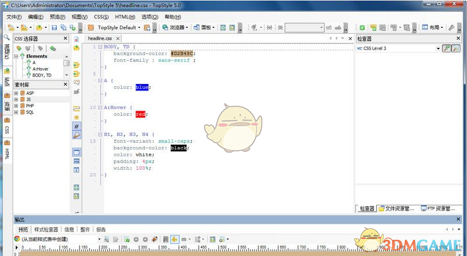
Task: Switch to the 样式检查器 output tab
Action: click(x=46, y=230)
